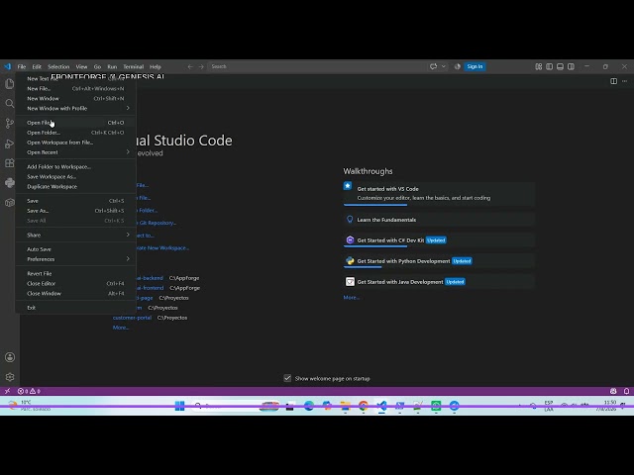Open the Search view in activity bar
Screen dimensions: 634x475
pyautogui.click(x=10, y=103)
